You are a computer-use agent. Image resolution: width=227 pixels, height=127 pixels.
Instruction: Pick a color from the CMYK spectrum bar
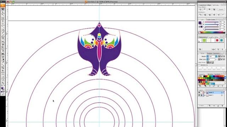(x=212, y=32)
